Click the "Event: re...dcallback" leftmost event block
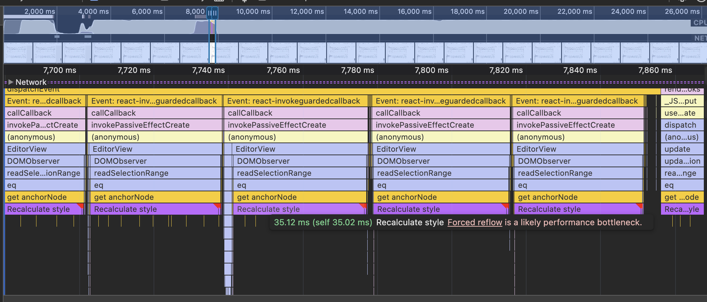The width and height of the screenshot is (707, 302). 44,101
